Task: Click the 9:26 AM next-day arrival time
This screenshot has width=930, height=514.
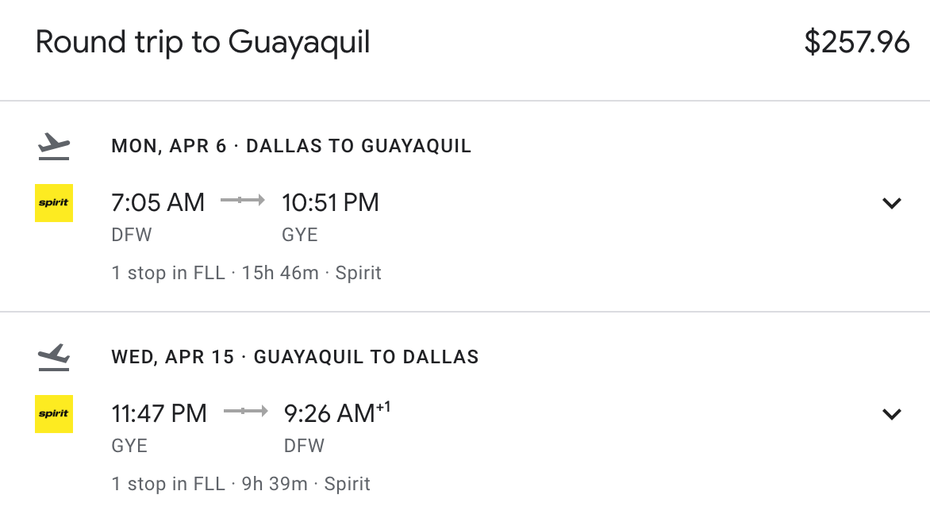Action: pyautogui.click(x=329, y=413)
